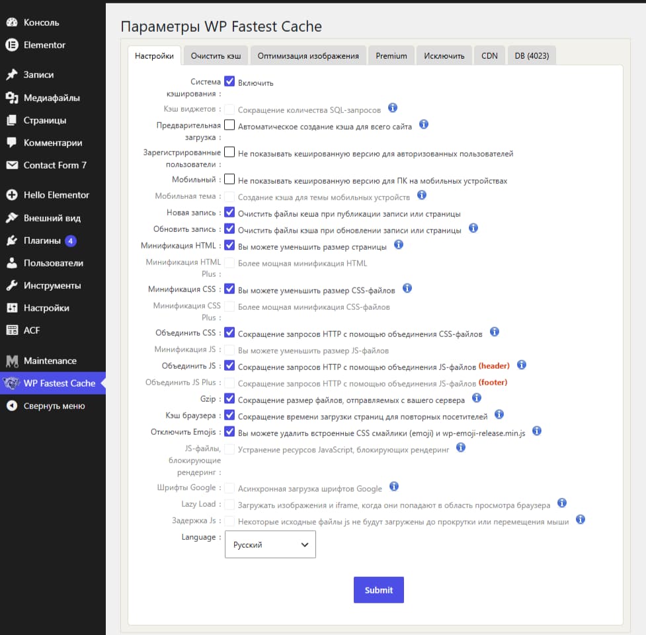Click the Submit button
Viewport: 646px width, 635px height.
point(379,589)
